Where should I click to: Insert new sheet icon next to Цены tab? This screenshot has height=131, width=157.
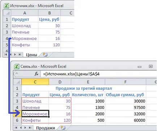click(45, 55)
